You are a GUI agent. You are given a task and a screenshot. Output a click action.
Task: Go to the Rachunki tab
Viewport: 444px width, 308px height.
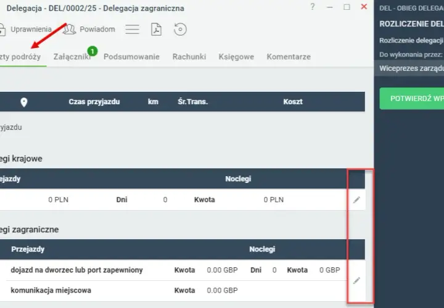click(x=189, y=57)
